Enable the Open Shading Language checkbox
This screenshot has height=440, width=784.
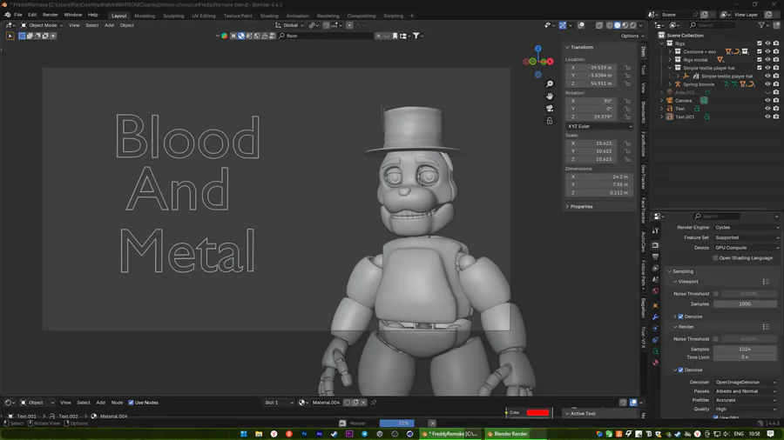point(715,258)
